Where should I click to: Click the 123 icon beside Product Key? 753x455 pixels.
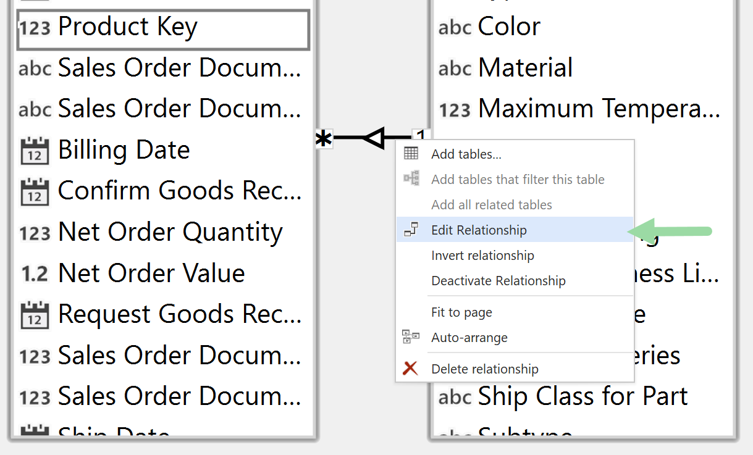[35, 27]
